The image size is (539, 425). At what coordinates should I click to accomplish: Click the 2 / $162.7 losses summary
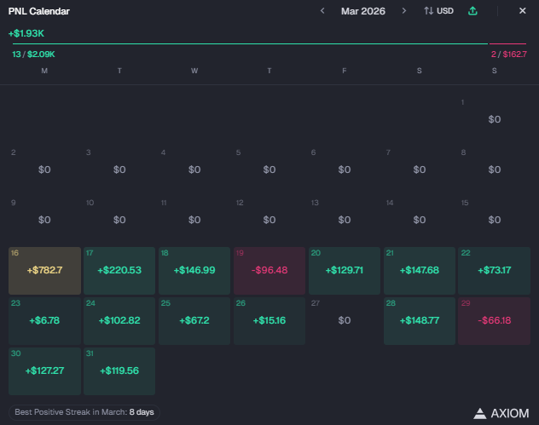pyautogui.click(x=509, y=55)
